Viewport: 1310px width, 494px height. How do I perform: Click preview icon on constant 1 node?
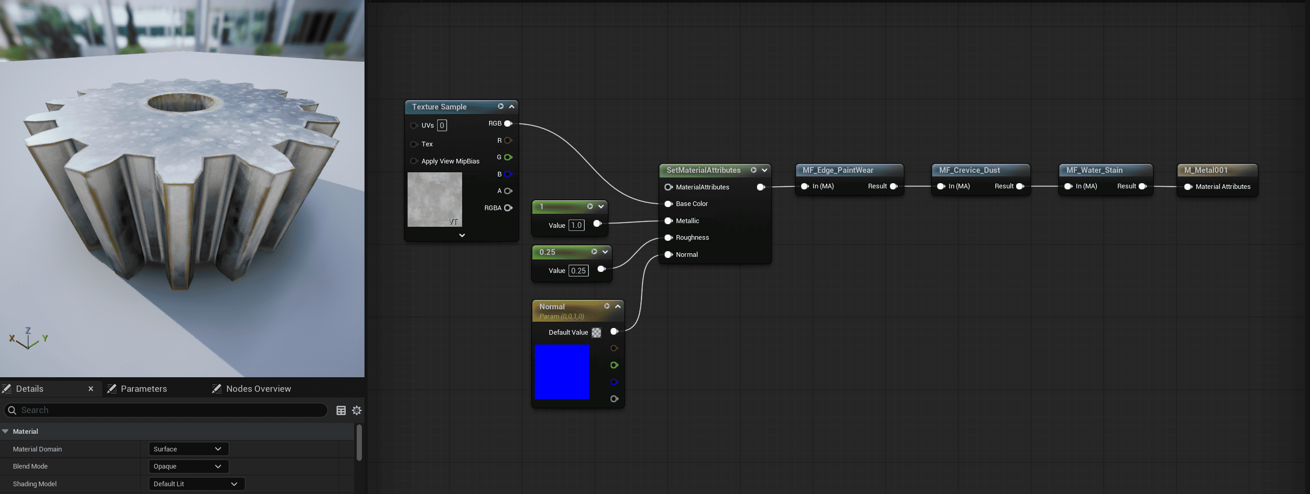pyautogui.click(x=590, y=207)
